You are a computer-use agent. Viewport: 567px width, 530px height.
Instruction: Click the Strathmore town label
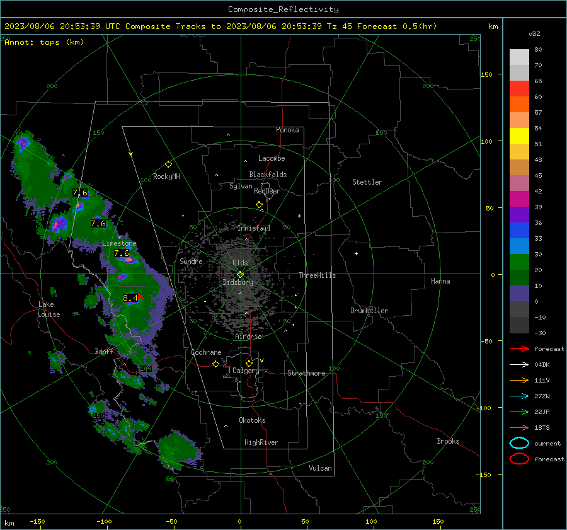(x=306, y=373)
